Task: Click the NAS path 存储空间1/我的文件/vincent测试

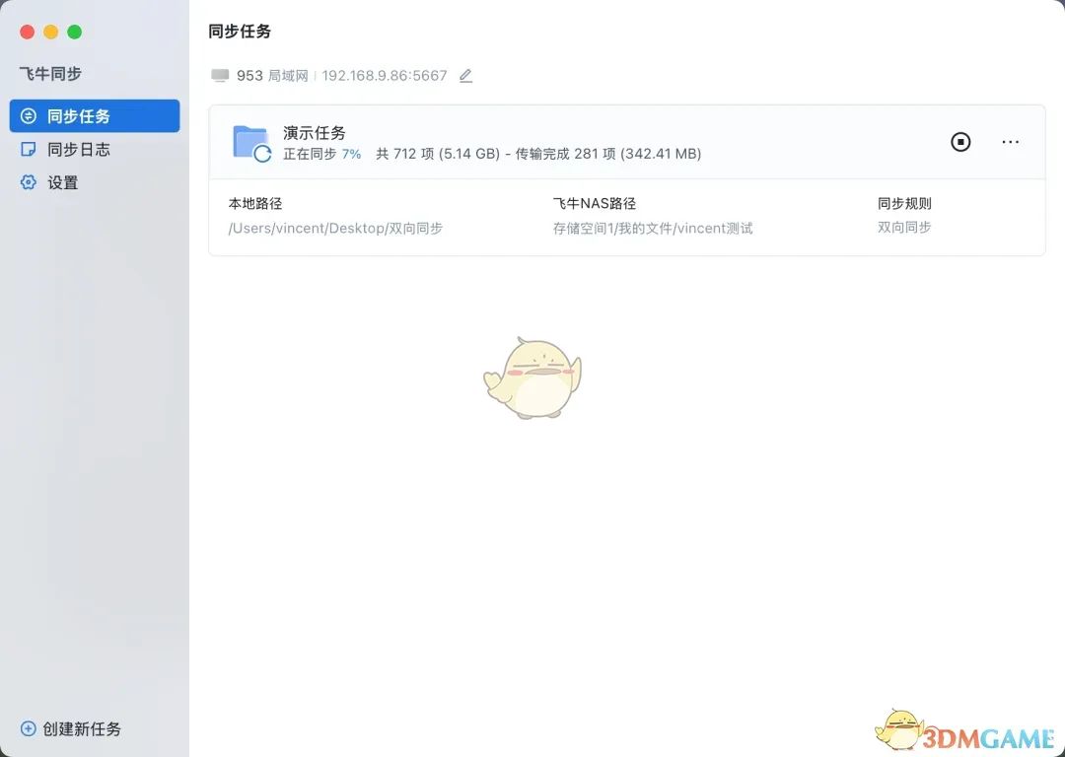Action: coord(653,228)
